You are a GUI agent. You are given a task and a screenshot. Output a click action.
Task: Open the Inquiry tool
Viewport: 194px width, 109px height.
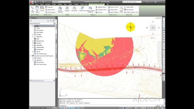click(42, 9)
